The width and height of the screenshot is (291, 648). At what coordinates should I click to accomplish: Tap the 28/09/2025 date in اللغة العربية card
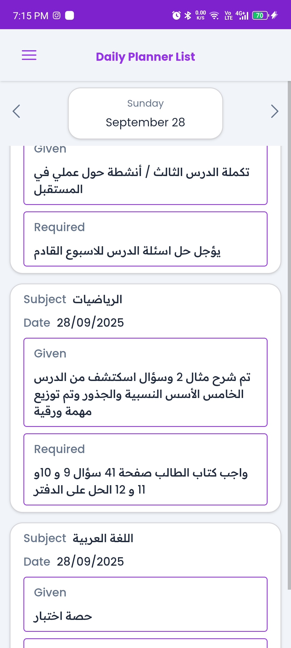pos(90,562)
